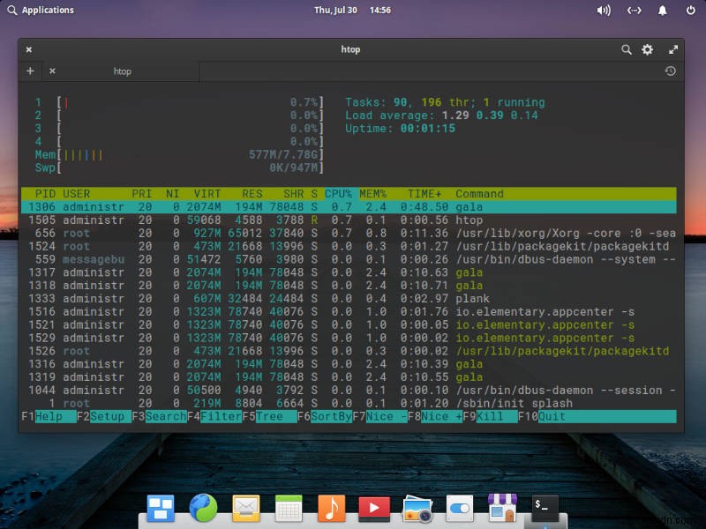Open the Calendar app from the dock

[288, 508]
